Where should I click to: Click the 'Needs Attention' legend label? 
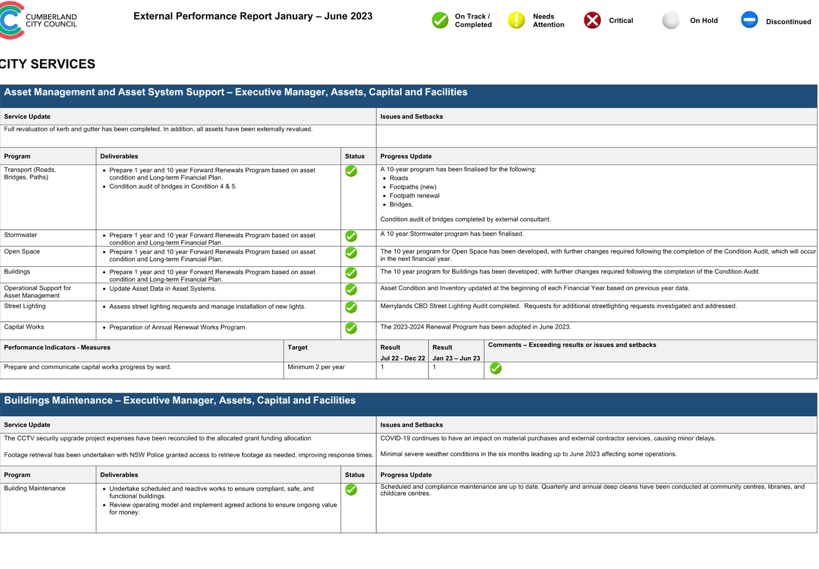pyautogui.click(x=548, y=21)
